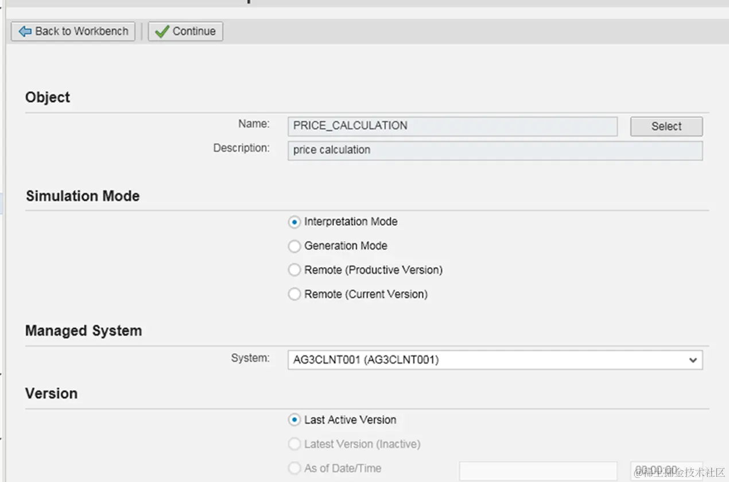Click the Select button next to Name
729x482 pixels.
point(666,126)
